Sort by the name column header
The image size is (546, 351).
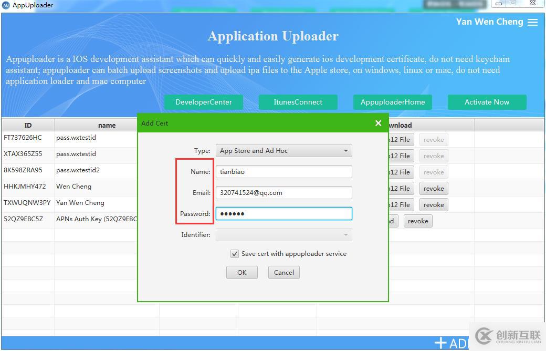pyautogui.click(x=107, y=125)
